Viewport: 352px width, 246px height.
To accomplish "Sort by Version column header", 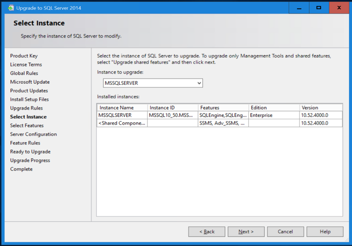I will pyautogui.click(x=321, y=108).
